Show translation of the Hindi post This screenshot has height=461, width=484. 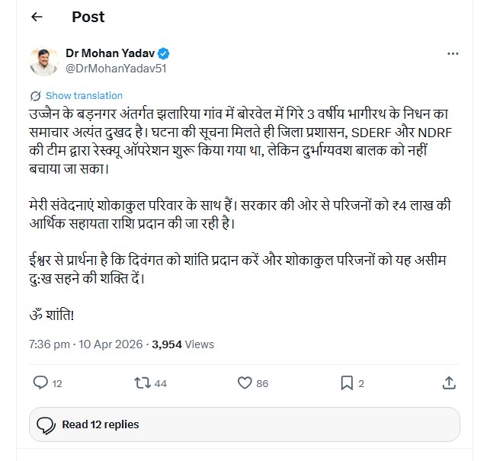(84, 96)
